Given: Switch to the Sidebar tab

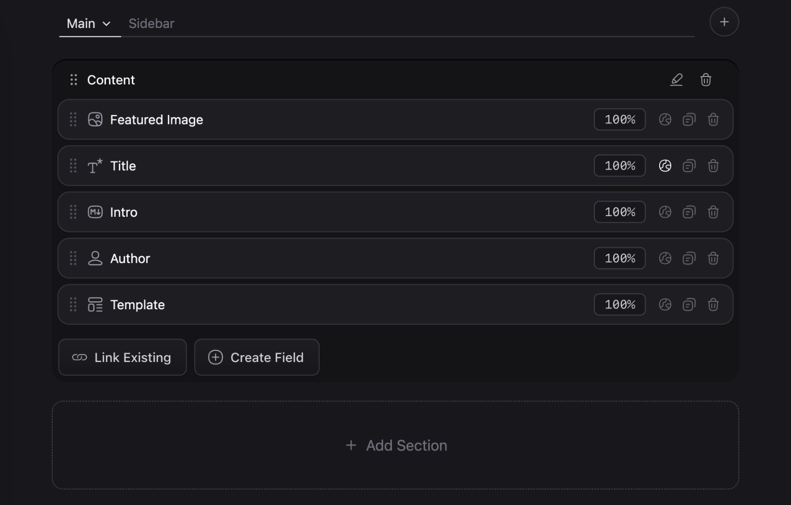Looking at the screenshot, I should point(151,23).
